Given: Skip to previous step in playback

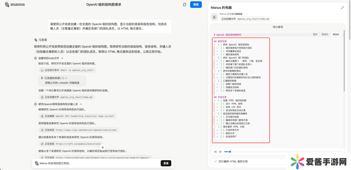Looking at the screenshot, I should point(215,152).
